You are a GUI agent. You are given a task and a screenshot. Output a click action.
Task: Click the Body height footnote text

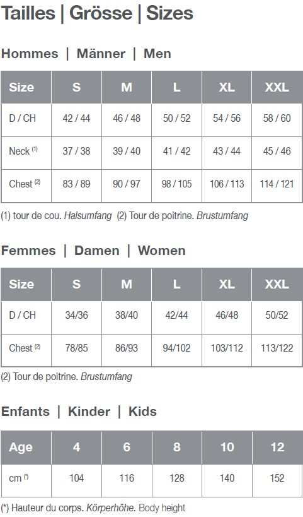[162, 508]
